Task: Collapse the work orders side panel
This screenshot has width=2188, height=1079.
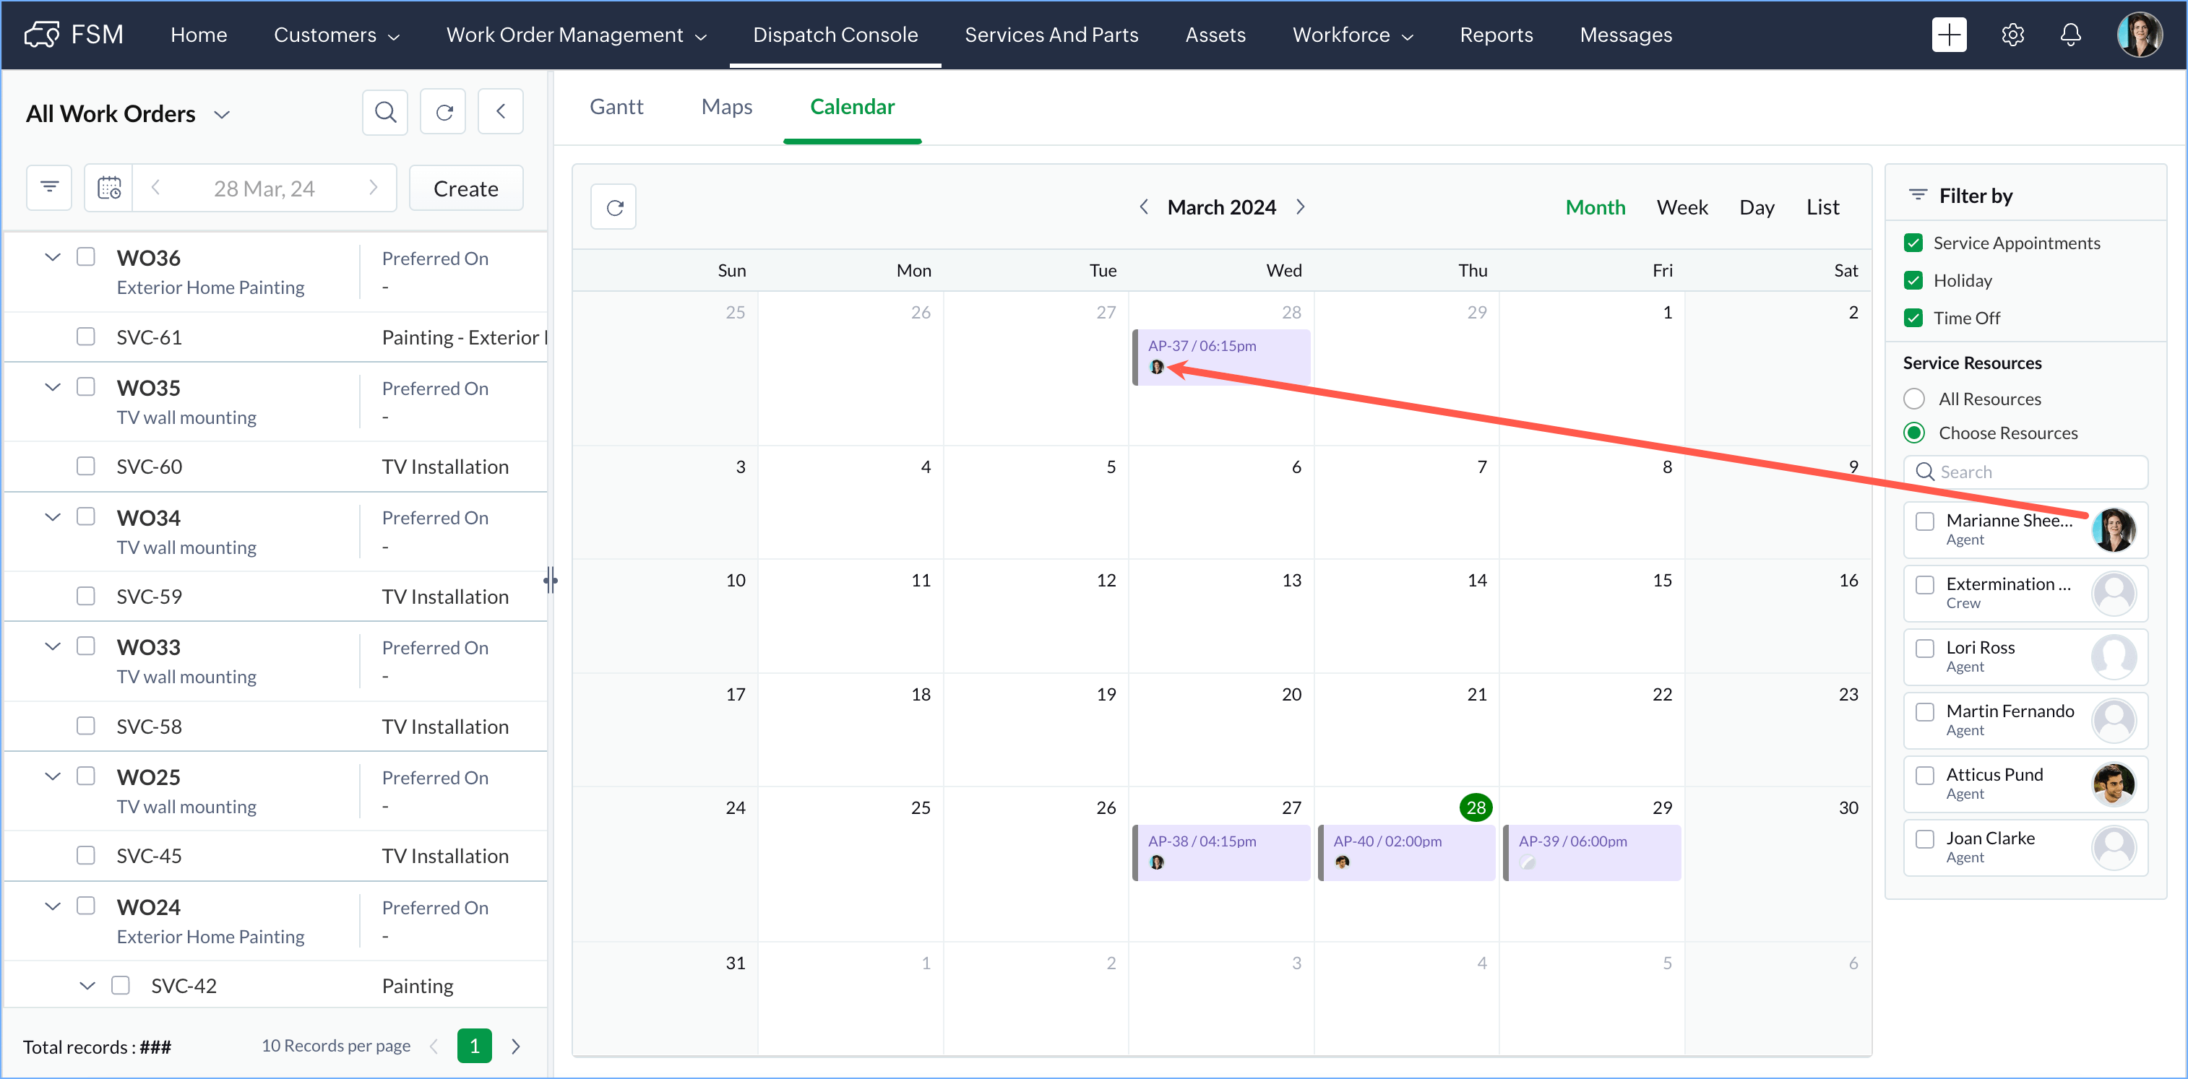Action: pos(500,112)
